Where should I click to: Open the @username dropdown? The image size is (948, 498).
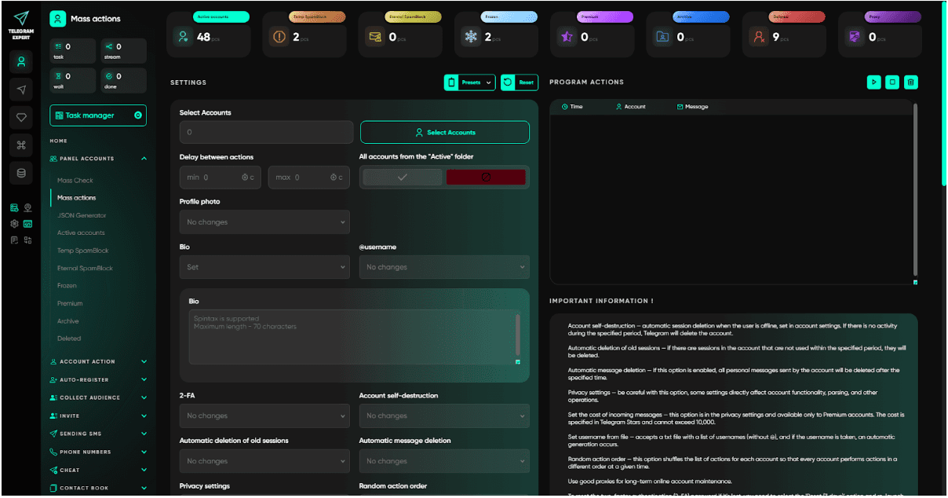tap(443, 267)
